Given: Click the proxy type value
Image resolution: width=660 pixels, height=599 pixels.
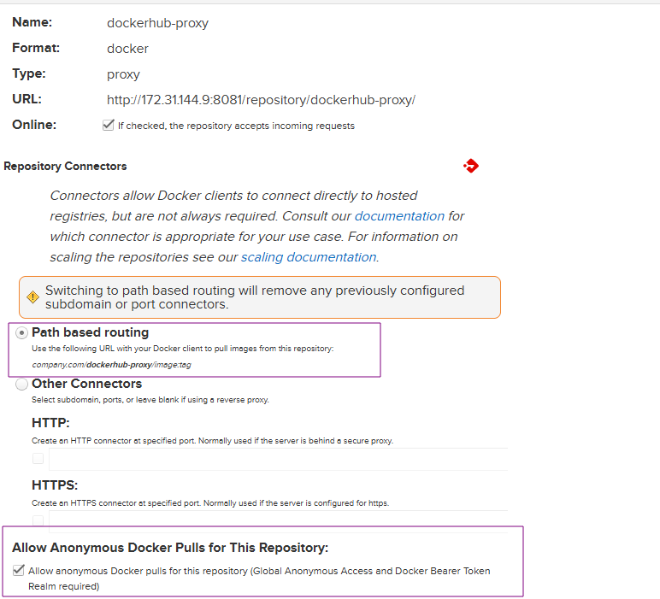Looking at the screenshot, I should 123,74.
